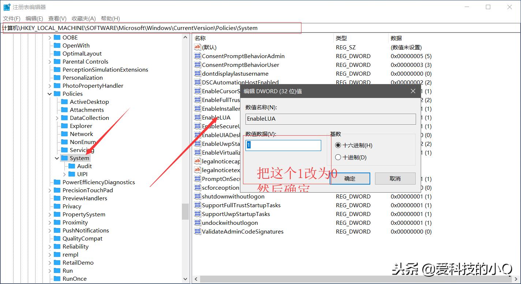The height and width of the screenshot is (284, 521).
Task: Click the icon next to shutdownwithoutlogon
Action: tap(197, 196)
